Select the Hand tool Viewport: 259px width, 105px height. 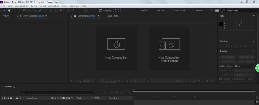(x=9, y=10)
